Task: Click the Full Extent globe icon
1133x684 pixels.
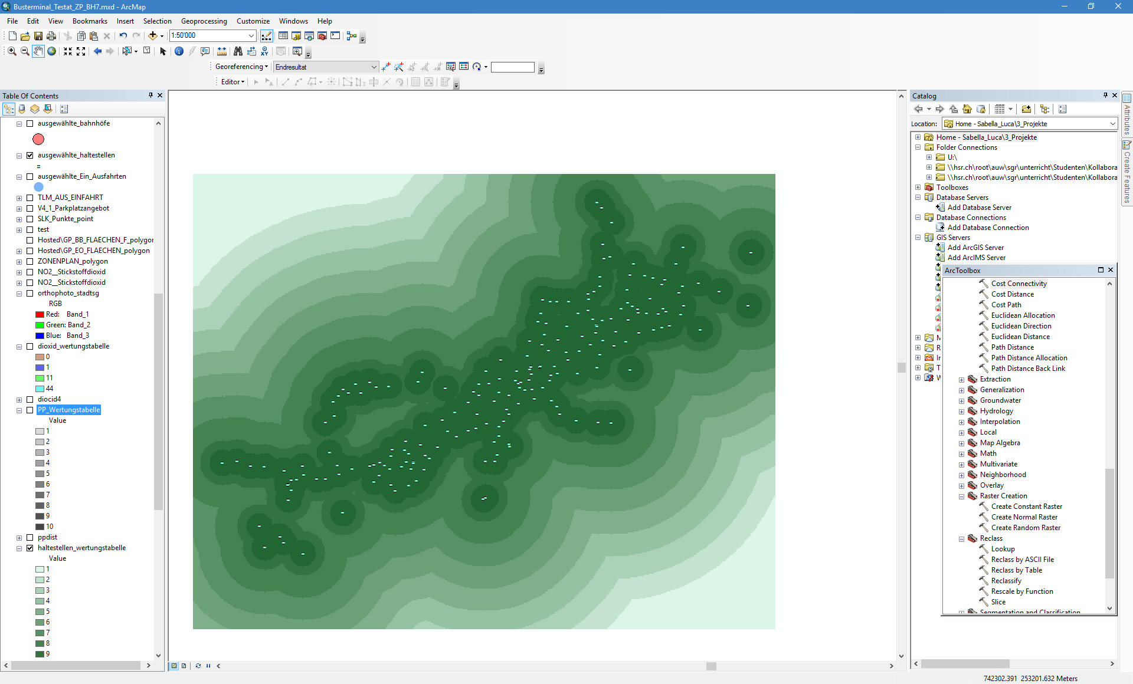Action: 52,51
